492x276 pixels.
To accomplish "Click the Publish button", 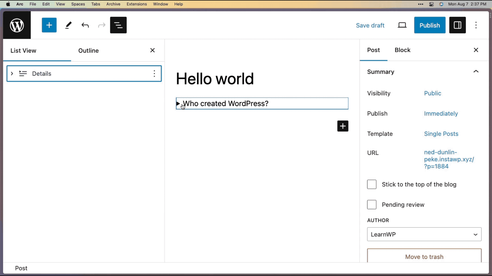I will 429,25.
